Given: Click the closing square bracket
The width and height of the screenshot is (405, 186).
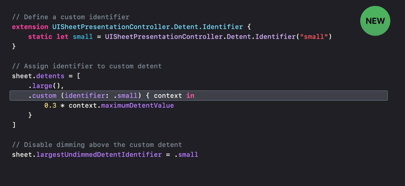Looking at the screenshot, I should pos(14,125).
